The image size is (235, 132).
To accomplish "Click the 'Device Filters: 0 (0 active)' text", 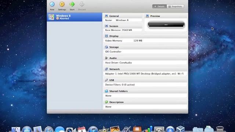I will pyautogui.click(x=120, y=85).
